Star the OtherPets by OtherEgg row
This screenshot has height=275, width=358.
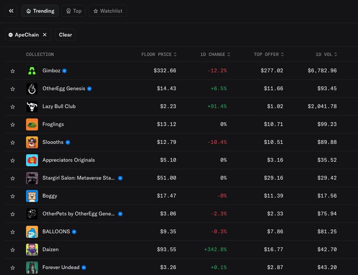pos(13,214)
